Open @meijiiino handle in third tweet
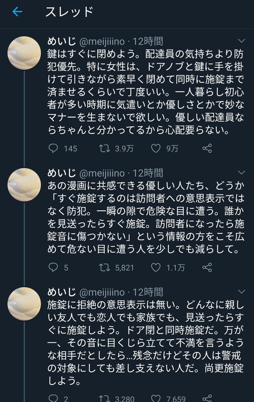The width and height of the screenshot is (254, 402). 102,292
